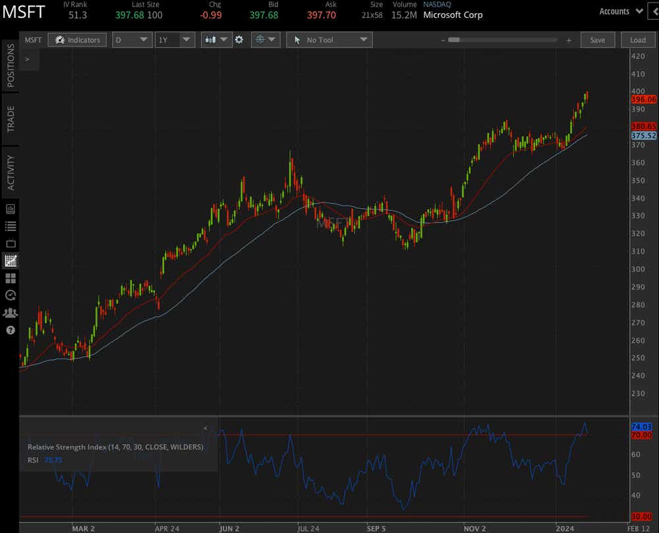Select the chart icon in the left sidebar
Screen dimensions: 659x533
pos(10,260)
